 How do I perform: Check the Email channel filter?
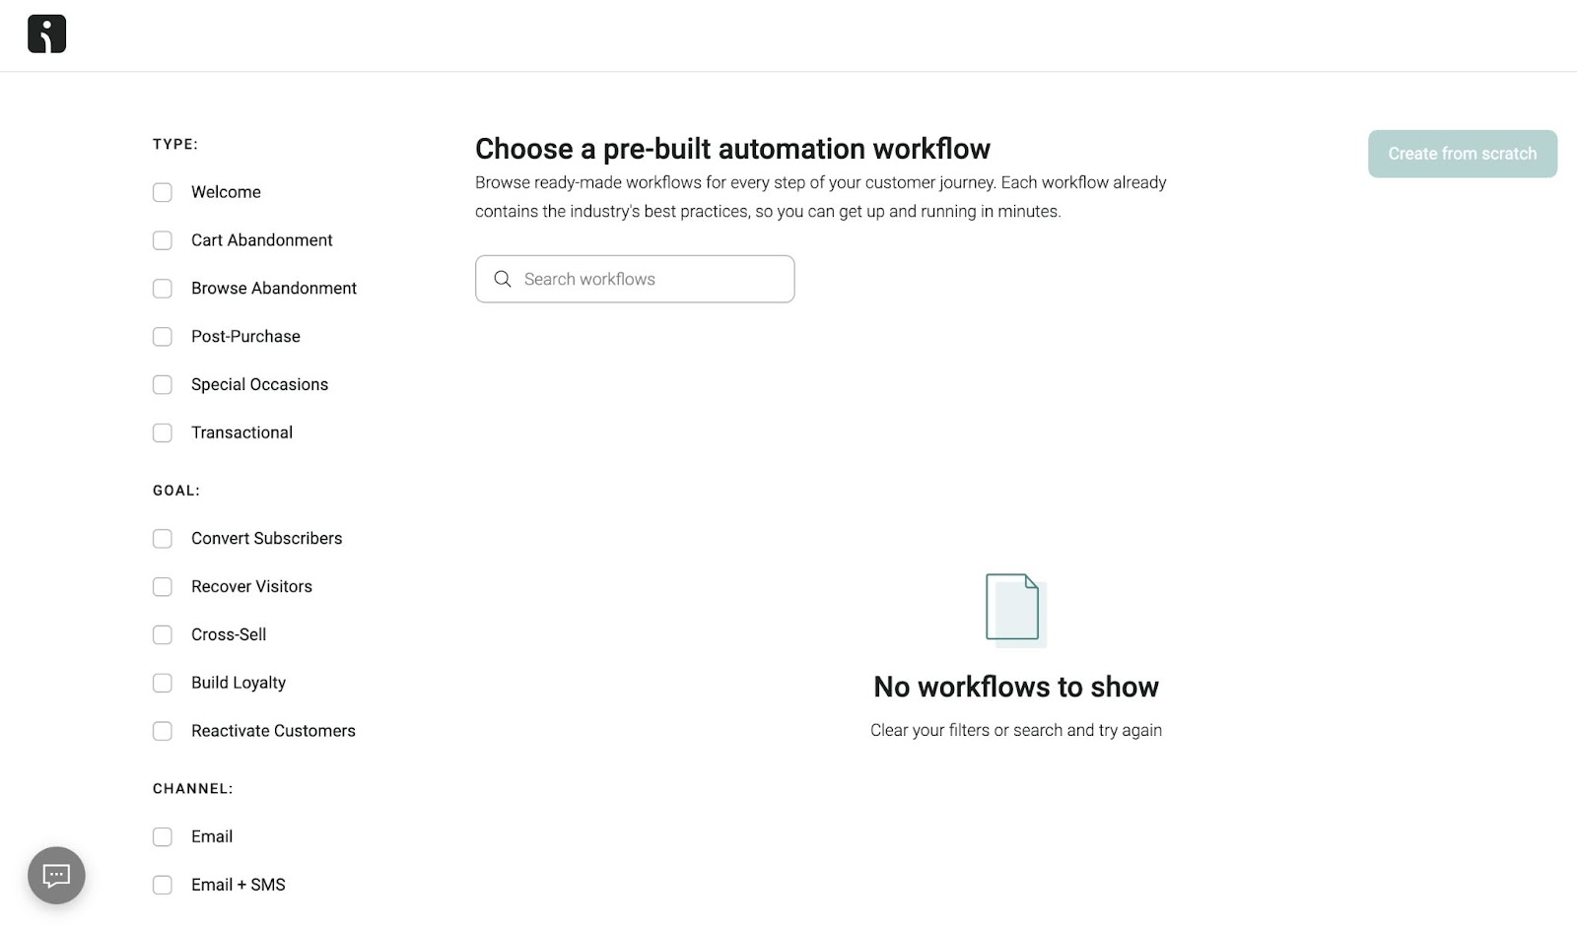tap(163, 836)
